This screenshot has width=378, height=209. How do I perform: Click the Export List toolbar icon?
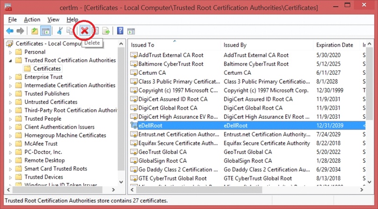tap(106, 31)
